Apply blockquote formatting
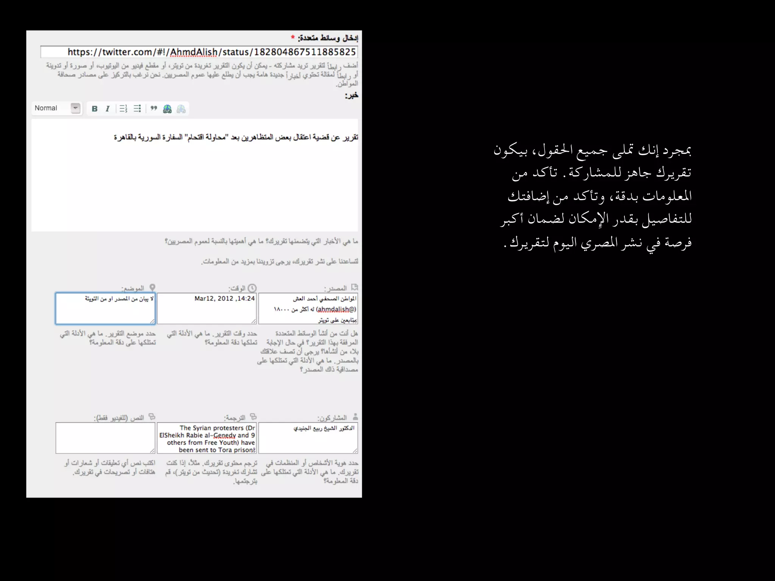 pyautogui.click(x=154, y=109)
